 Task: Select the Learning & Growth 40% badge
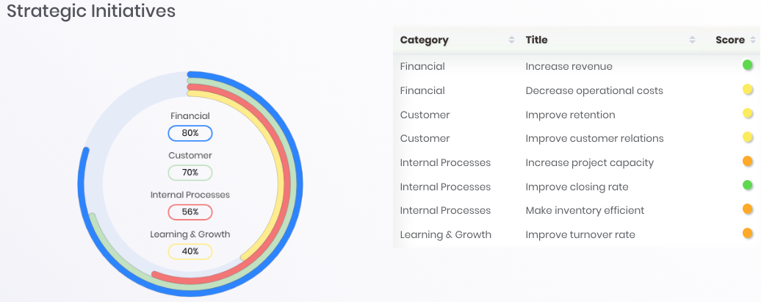190,251
